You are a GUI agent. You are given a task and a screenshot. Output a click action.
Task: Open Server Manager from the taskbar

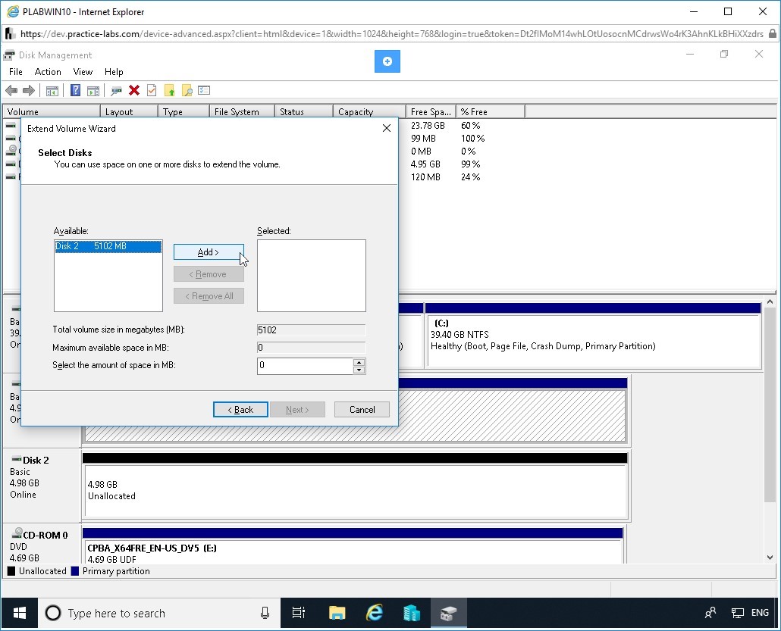tap(412, 613)
